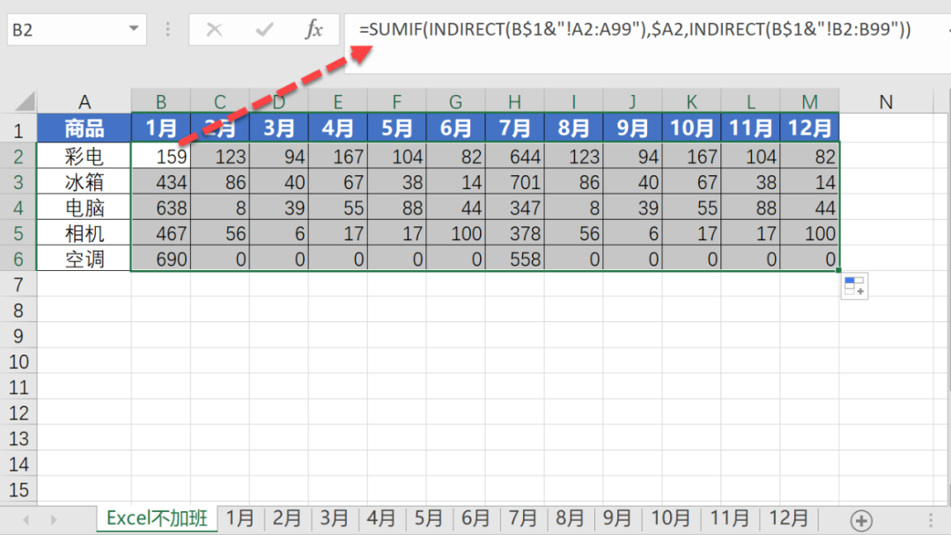Open the 6月 sheet tab

click(475, 518)
